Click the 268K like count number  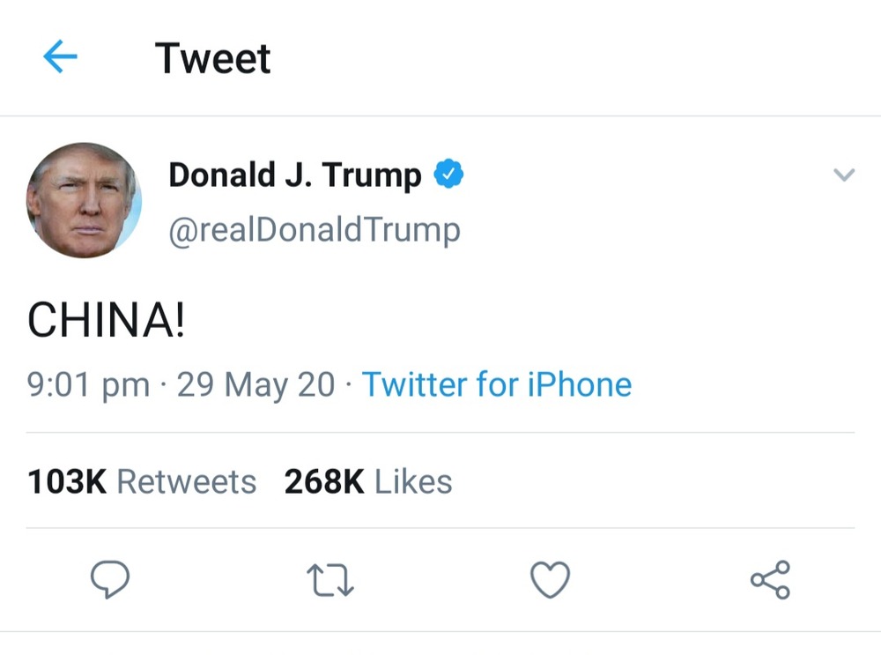(323, 482)
